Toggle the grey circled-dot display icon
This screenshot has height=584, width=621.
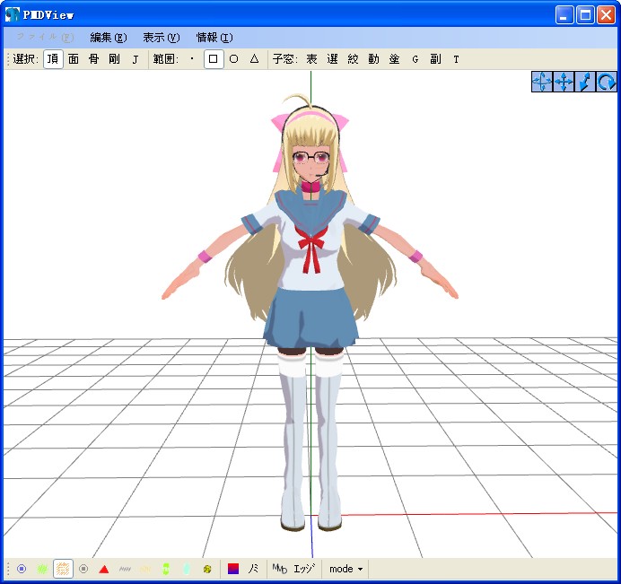83,569
